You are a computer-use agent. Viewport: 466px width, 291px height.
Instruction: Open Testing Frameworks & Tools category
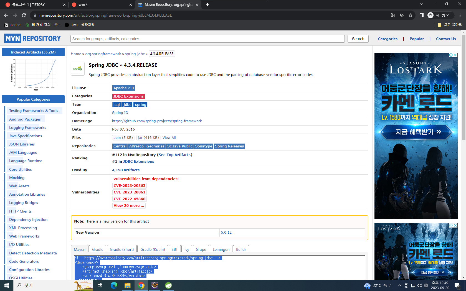click(34, 111)
